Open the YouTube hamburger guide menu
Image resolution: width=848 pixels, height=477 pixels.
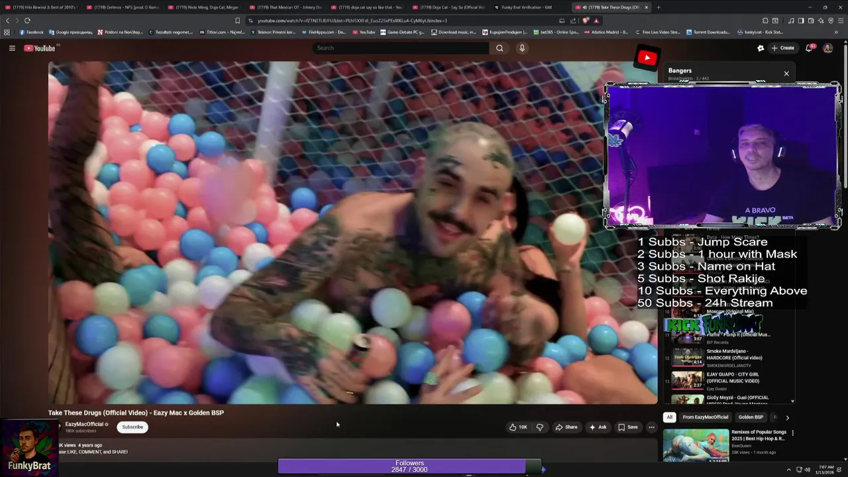click(12, 48)
